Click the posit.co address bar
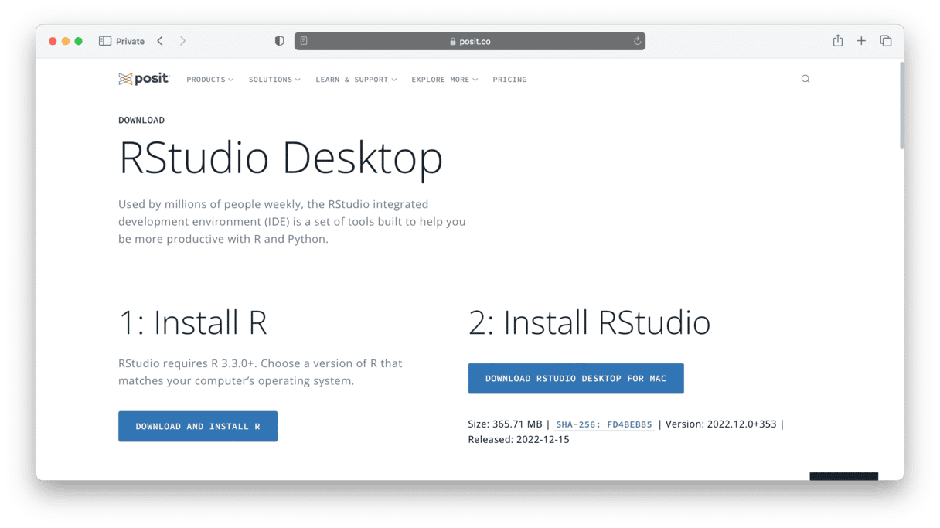 pyautogui.click(x=470, y=41)
